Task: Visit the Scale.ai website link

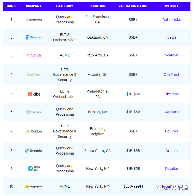Action: click(x=171, y=55)
